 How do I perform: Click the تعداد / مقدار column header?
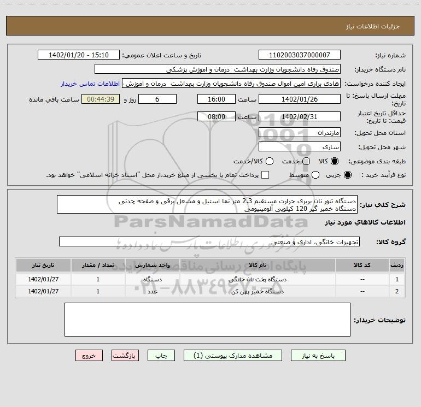(98, 265)
